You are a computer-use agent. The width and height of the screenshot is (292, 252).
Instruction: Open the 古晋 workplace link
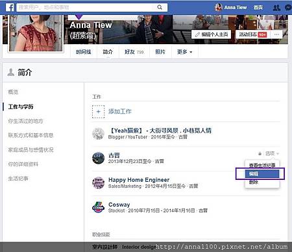click(x=114, y=155)
